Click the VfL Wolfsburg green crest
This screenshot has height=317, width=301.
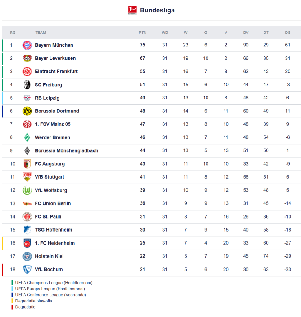point(27,190)
